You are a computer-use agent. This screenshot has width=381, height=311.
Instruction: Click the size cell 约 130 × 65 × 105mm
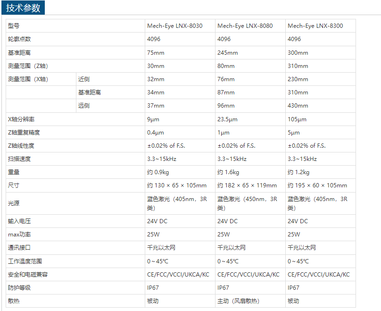pos(177,185)
